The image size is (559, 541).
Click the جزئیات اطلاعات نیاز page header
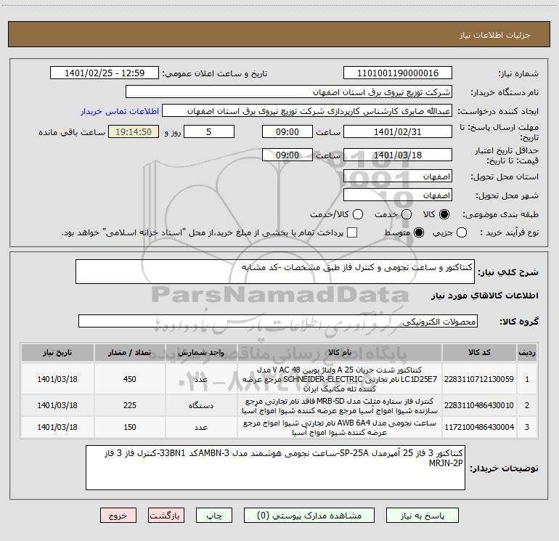point(495,35)
